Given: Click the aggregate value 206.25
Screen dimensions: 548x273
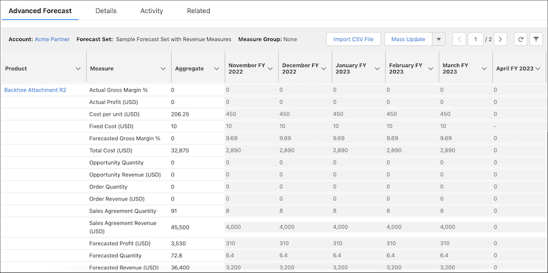Looking at the screenshot, I should (180, 114).
